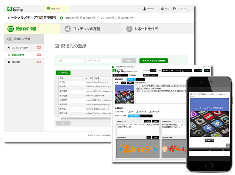Screen dimensions: 235x175
Task: Click email shimizuj@logosware.com in table
Action: [97, 109]
